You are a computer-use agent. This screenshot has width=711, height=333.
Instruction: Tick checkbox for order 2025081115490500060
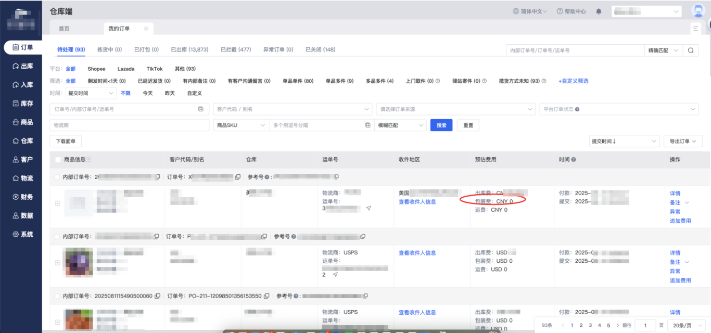pyautogui.click(x=57, y=296)
